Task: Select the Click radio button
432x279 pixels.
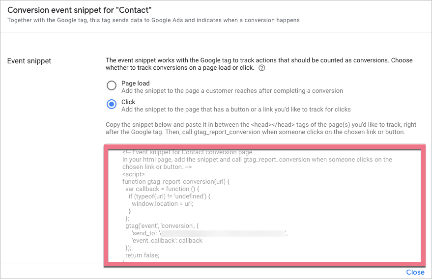Action: coord(112,104)
